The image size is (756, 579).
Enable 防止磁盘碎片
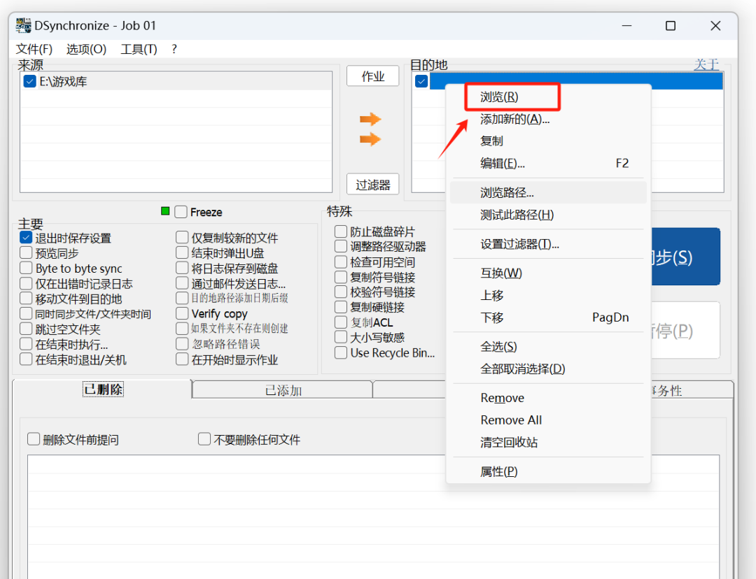tap(341, 231)
